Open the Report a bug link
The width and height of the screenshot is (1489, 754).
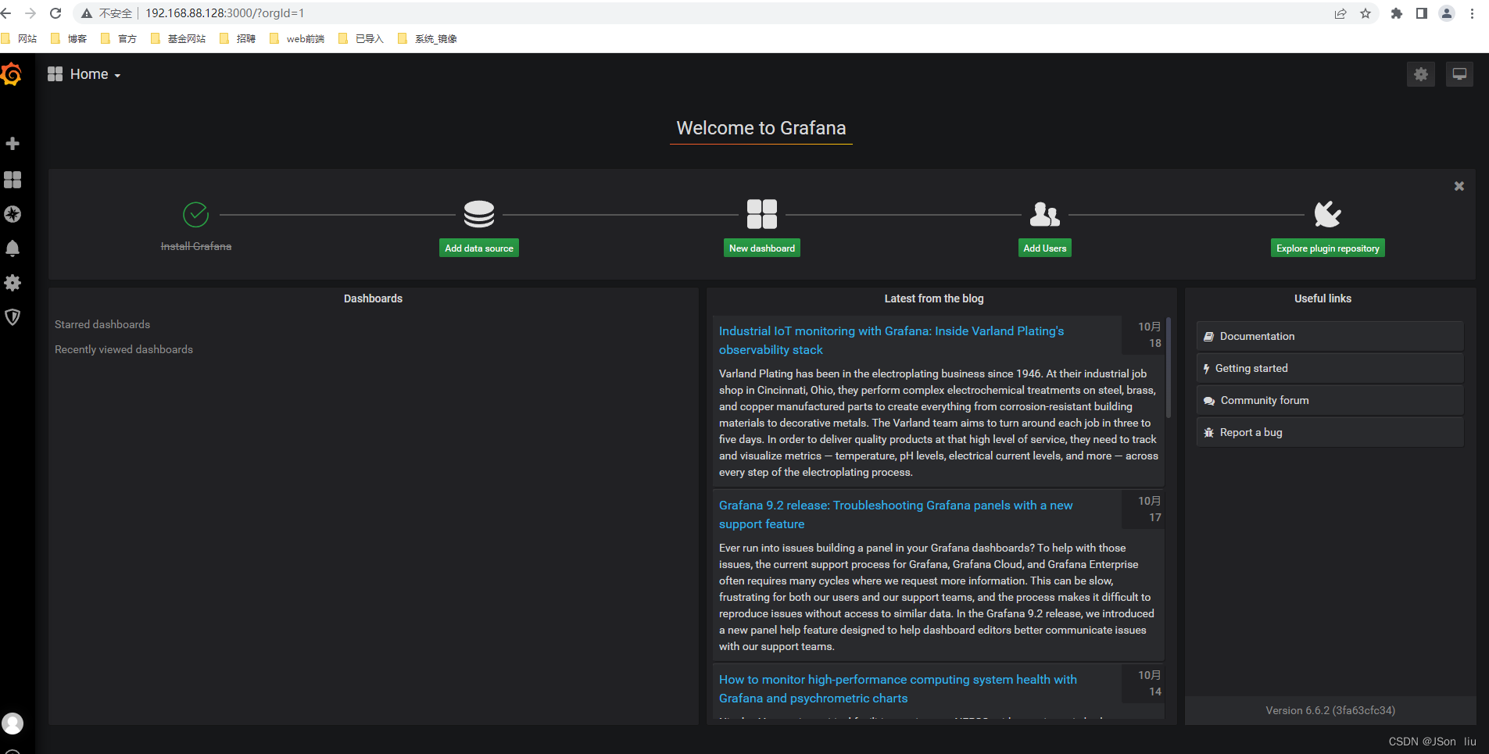[1330, 432]
